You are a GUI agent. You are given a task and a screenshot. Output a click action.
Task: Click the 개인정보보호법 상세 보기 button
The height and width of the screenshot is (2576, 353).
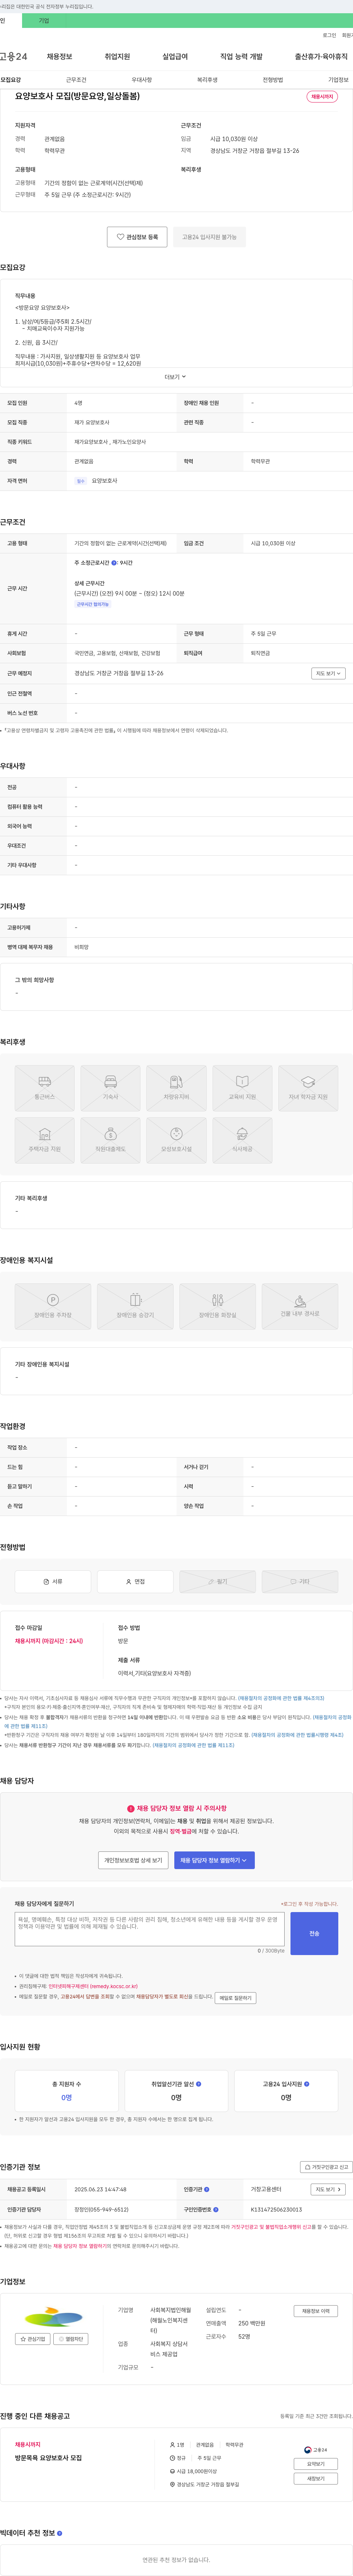tap(133, 1860)
